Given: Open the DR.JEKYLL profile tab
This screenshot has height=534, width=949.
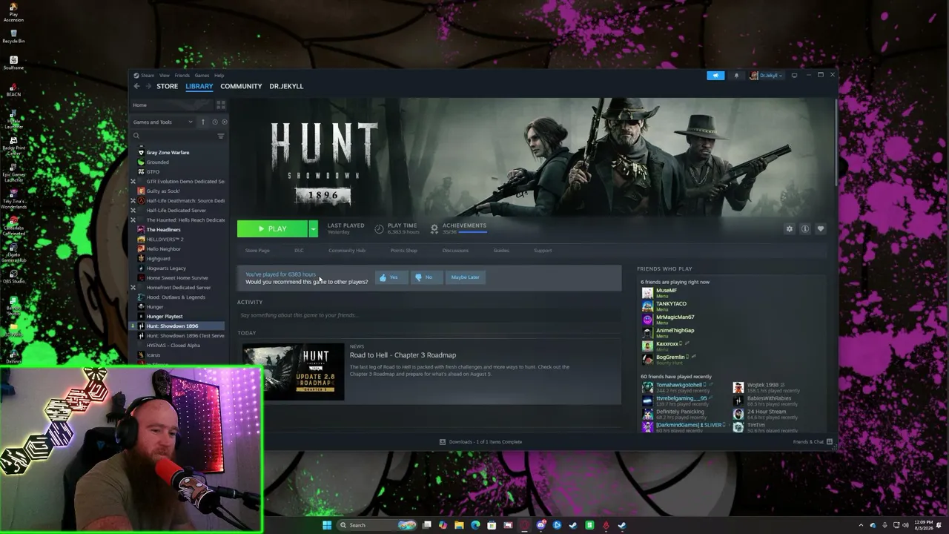Looking at the screenshot, I should coord(286,86).
